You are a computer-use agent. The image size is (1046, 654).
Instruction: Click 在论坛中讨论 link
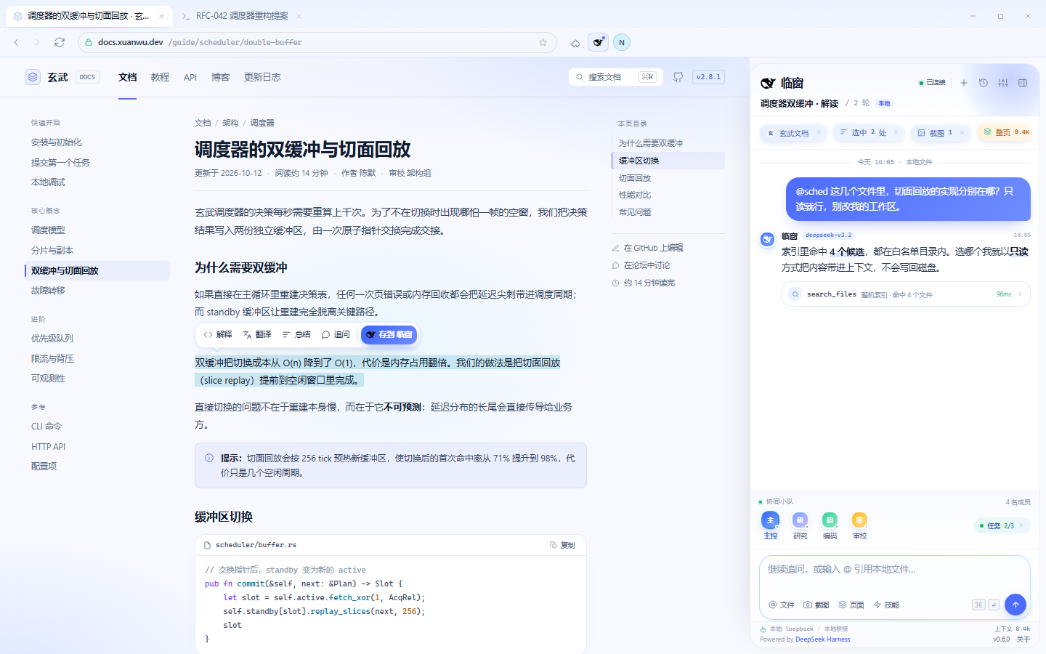pos(641,265)
